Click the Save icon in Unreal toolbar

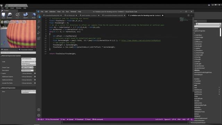pos(3,15)
